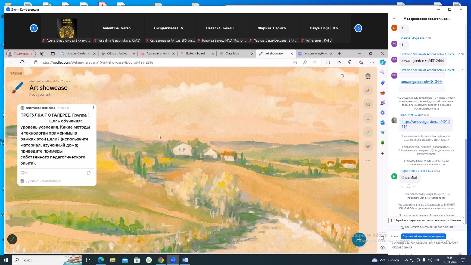Viewport: 471px width, 265px height.
Task: Like the post with heart icon
Action: 23,173
